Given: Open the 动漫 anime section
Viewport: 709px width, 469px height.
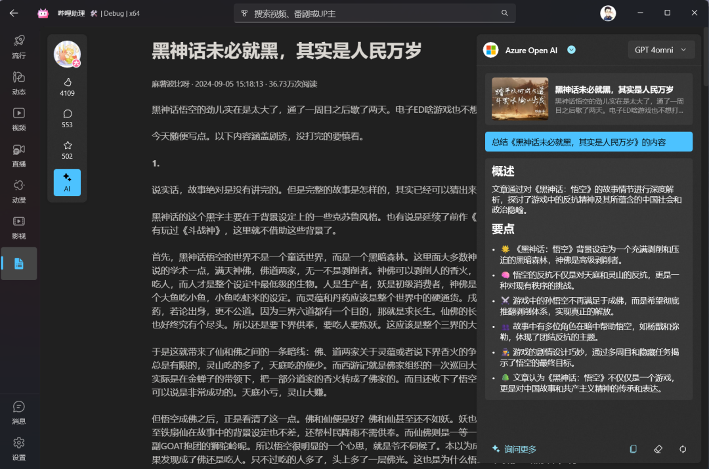Looking at the screenshot, I should coord(19,190).
